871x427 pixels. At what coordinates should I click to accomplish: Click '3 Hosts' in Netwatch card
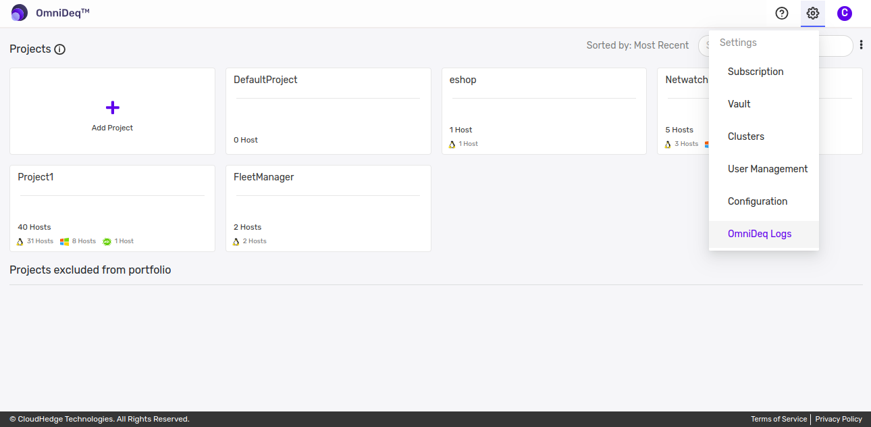pyautogui.click(x=686, y=144)
